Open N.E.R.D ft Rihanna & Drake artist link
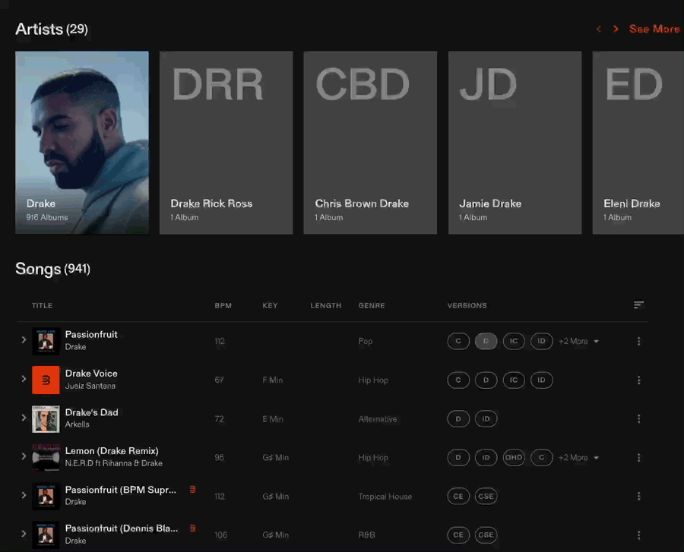This screenshot has width=684, height=552. tap(114, 463)
